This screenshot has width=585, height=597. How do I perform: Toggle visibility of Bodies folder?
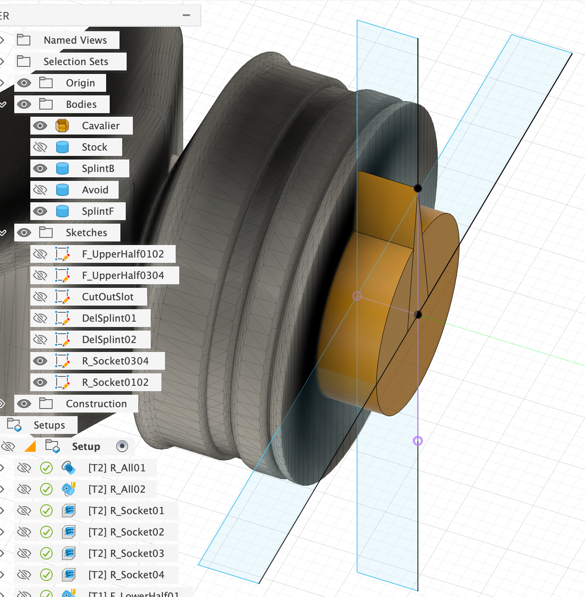coord(24,104)
